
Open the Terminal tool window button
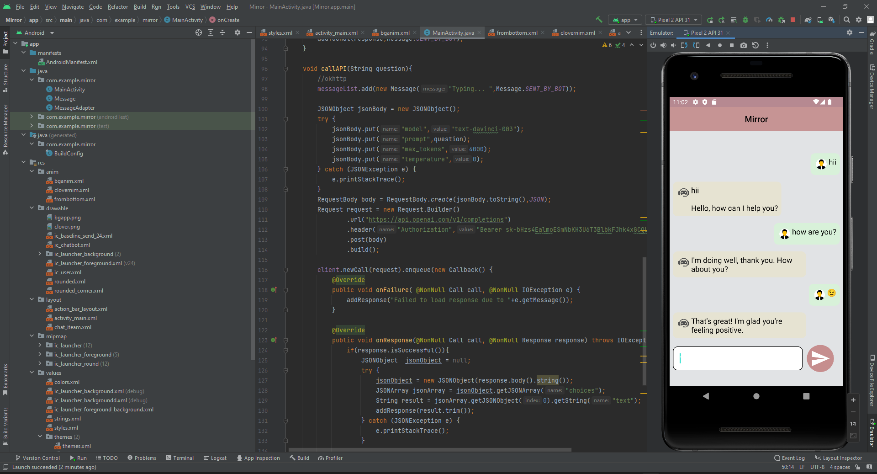coord(180,458)
